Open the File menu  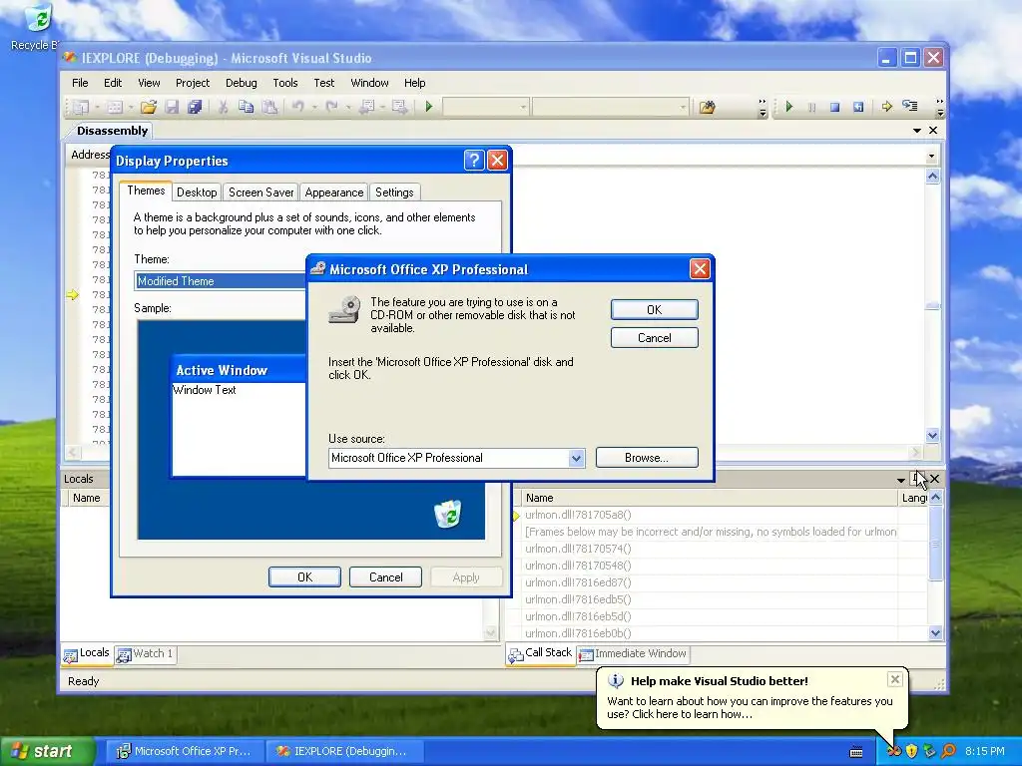coord(80,83)
